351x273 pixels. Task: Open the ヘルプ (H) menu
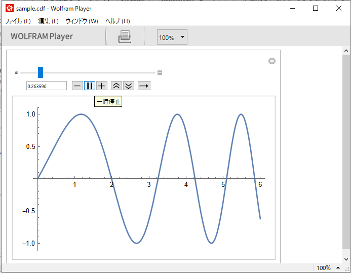118,21
